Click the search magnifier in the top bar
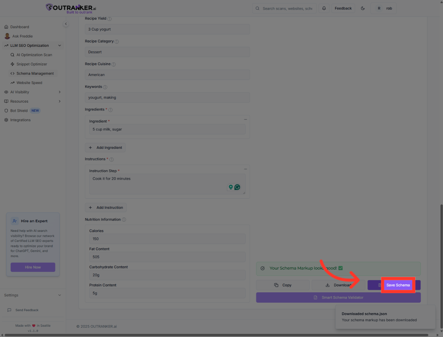The image size is (443, 337). pos(257,8)
